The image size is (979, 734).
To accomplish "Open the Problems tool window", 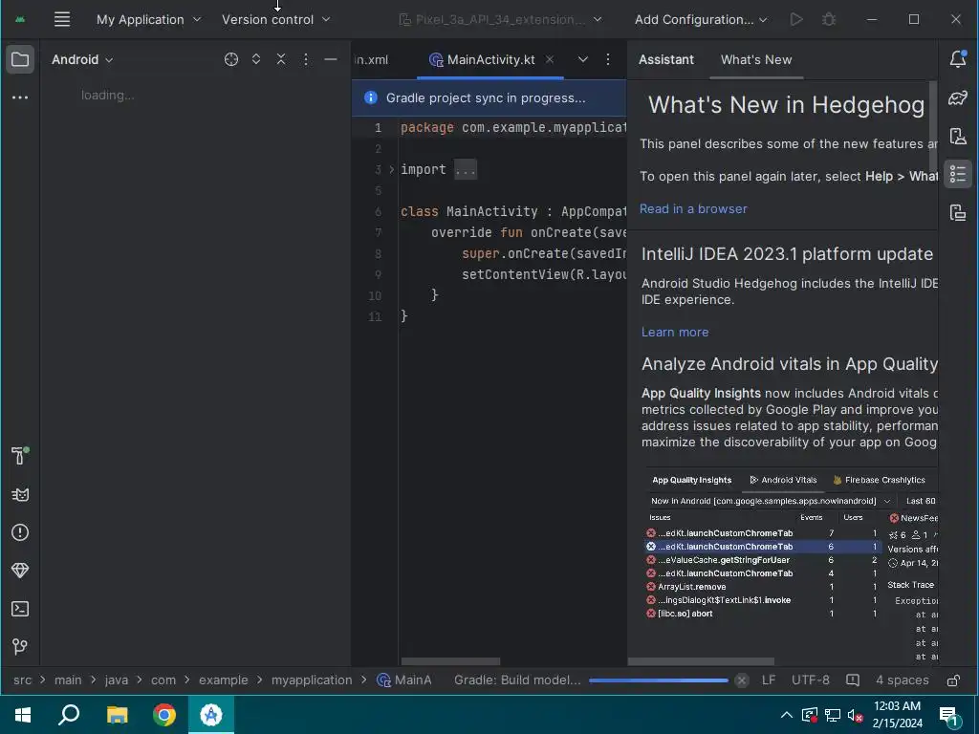I will pyautogui.click(x=20, y=532).
